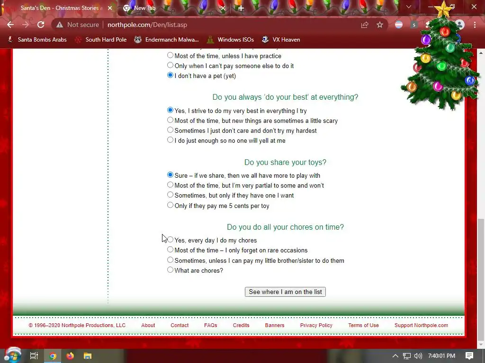Open the Support Northpole.com link
485x363 pixels.
click(421, 325)
